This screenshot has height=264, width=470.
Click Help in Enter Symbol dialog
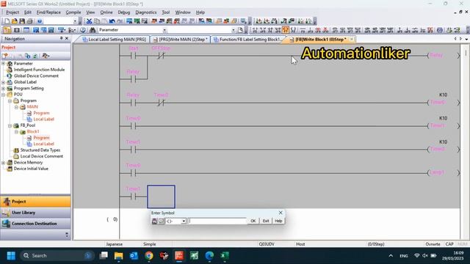click(278, 221)
